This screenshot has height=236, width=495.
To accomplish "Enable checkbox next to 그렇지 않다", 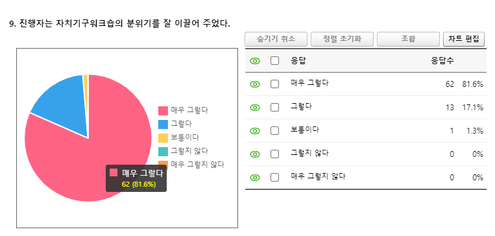I will coord(274,154).
